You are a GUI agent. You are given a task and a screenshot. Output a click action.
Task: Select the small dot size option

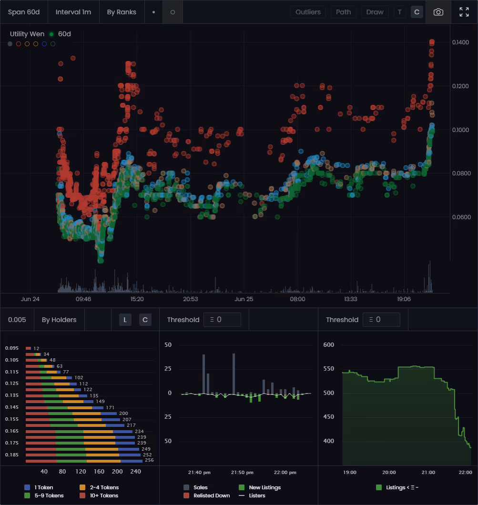(x=153, y=12)
